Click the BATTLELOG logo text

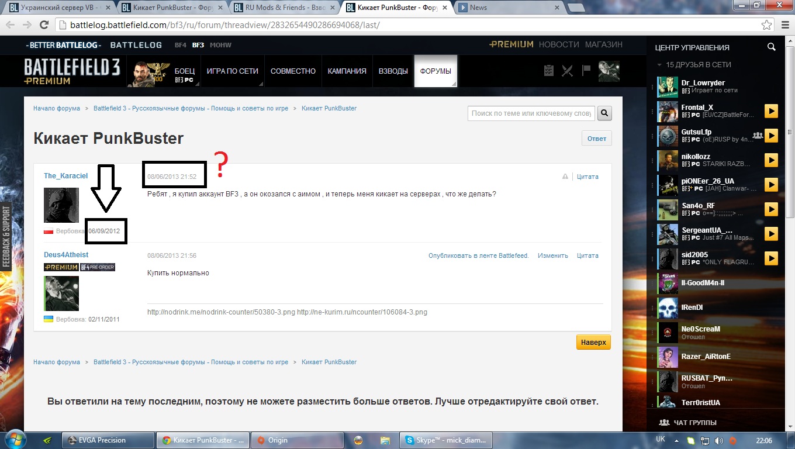136,45
